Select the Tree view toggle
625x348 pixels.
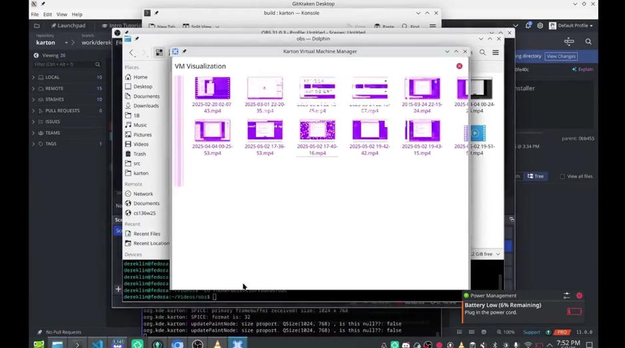coord(535,176)
